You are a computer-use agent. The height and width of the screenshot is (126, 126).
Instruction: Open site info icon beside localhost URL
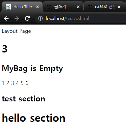click(40, 18)
